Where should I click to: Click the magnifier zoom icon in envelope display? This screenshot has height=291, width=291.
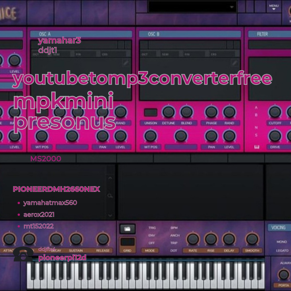110,196
